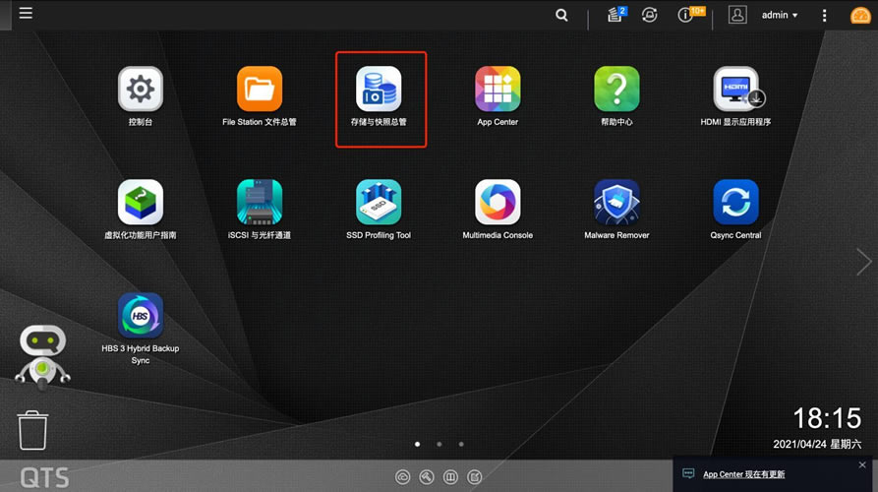Open the main hamburger menu
This screenshot has width=878, height=492.
(26, 13)
